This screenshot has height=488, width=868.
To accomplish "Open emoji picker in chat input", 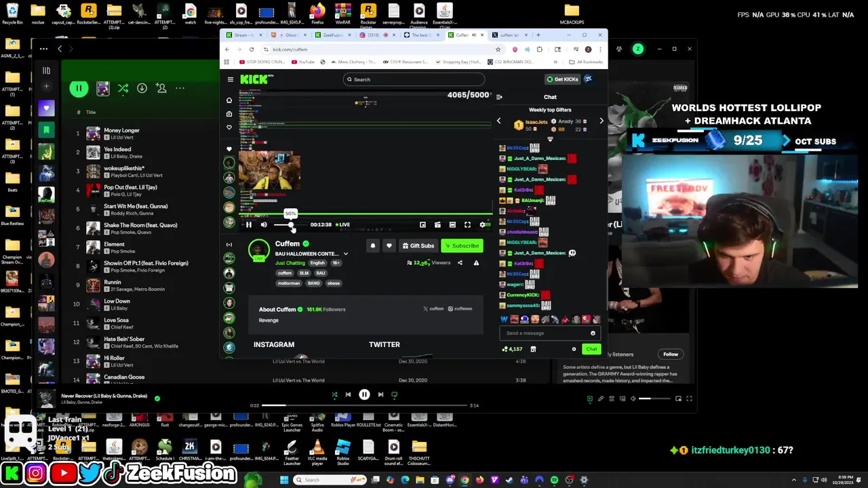I will coord(593,333).
